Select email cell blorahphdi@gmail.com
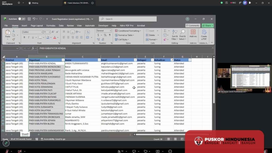This screenshot has width=272, height=153. [x=119, y=124]
